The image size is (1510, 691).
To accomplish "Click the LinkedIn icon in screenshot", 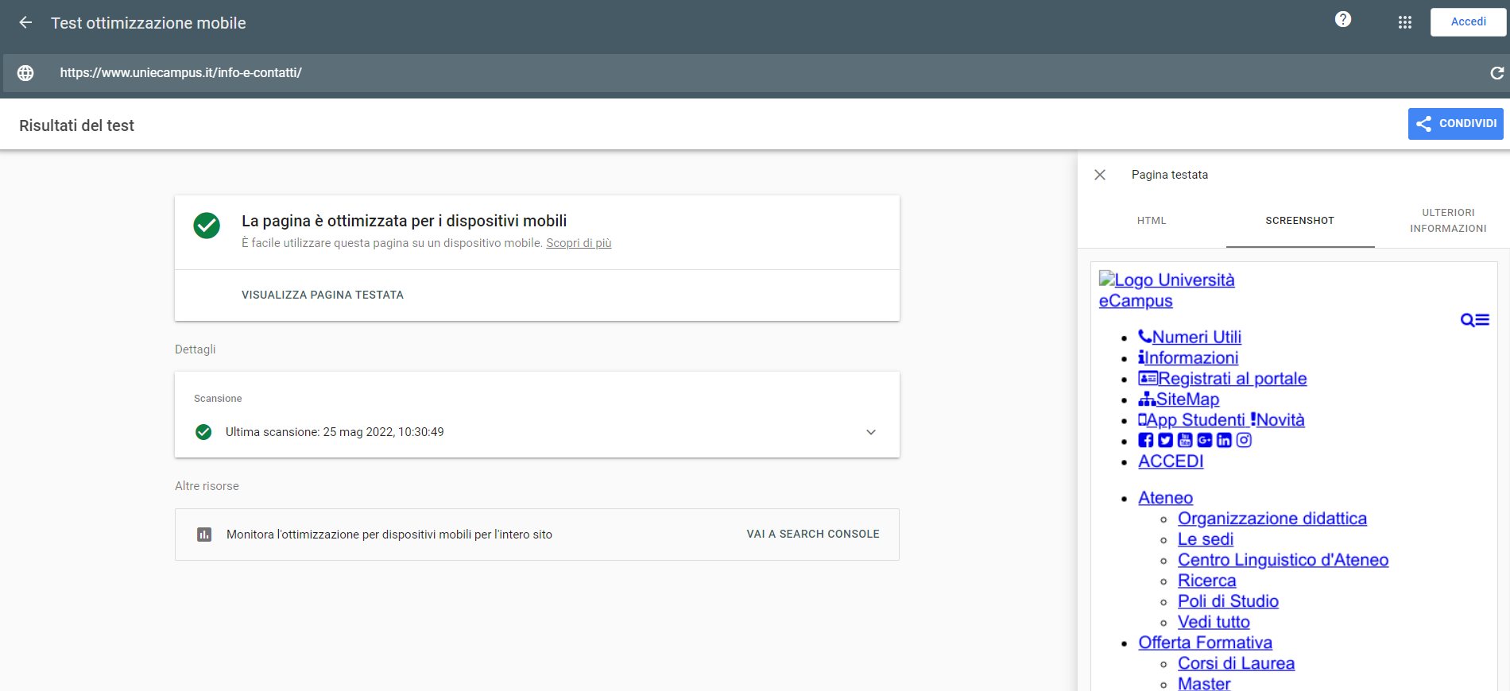I will click(x=1224, y=440).
